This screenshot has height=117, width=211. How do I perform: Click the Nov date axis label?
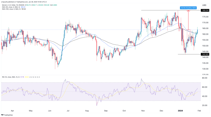(x=143, y=111)
